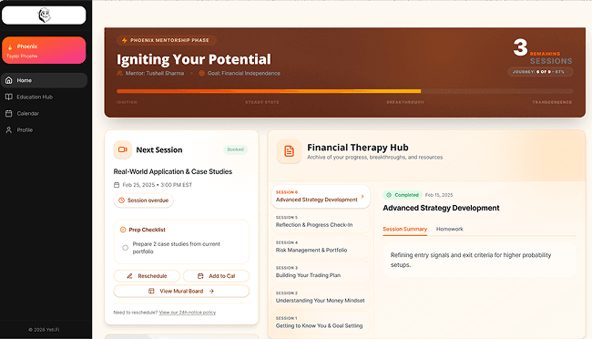The height and width of the screenshot is (339, 592).
Task: Click the Ignition milestone label
Action: click(127, 102)
